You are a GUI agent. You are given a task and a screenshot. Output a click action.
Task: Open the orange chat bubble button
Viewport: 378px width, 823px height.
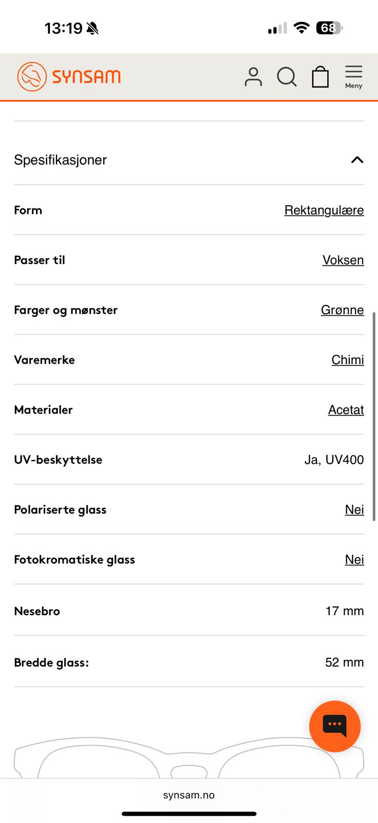coord(335,726)
